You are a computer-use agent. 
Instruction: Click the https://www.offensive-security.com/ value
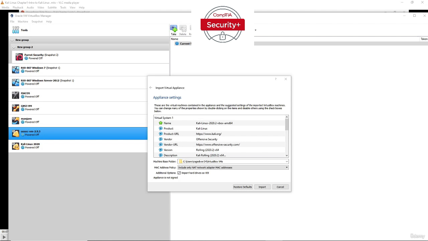pyautogui.click(x=218, y=145)
